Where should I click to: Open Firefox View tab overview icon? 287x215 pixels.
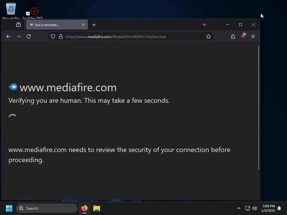coord(18,25)
